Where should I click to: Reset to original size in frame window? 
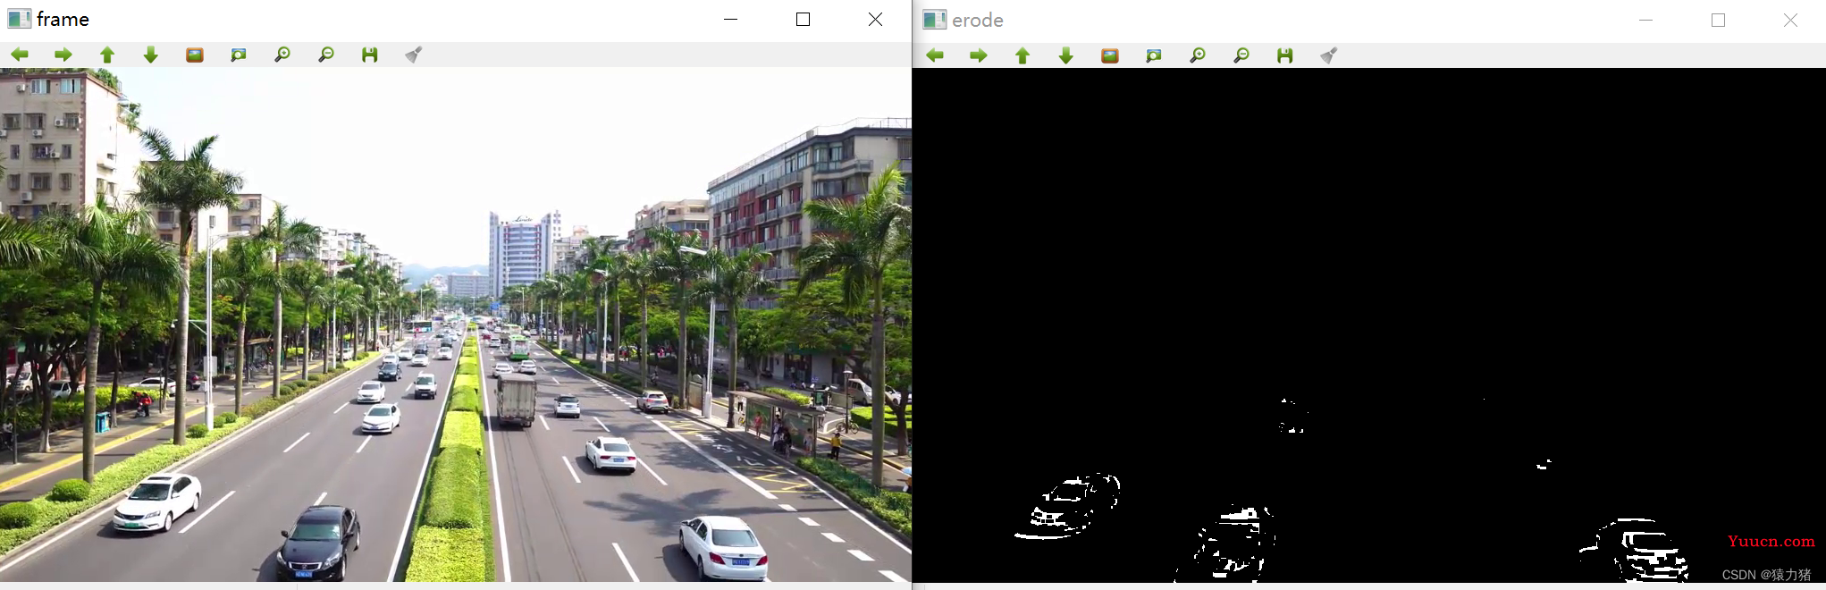point(195,55)
